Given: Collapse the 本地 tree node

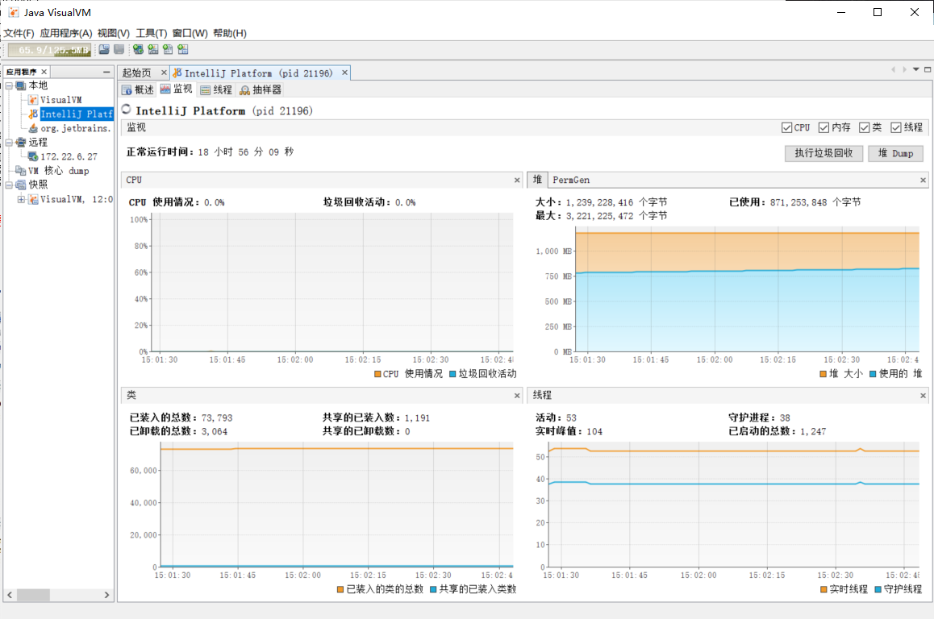Looking at the screenshot, I should [x=9, y=85].
